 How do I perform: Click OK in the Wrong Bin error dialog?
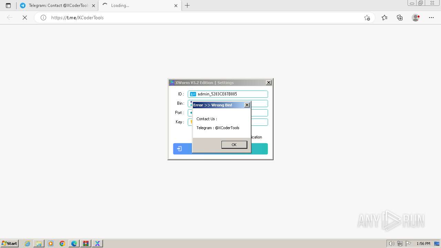point(234,145)
